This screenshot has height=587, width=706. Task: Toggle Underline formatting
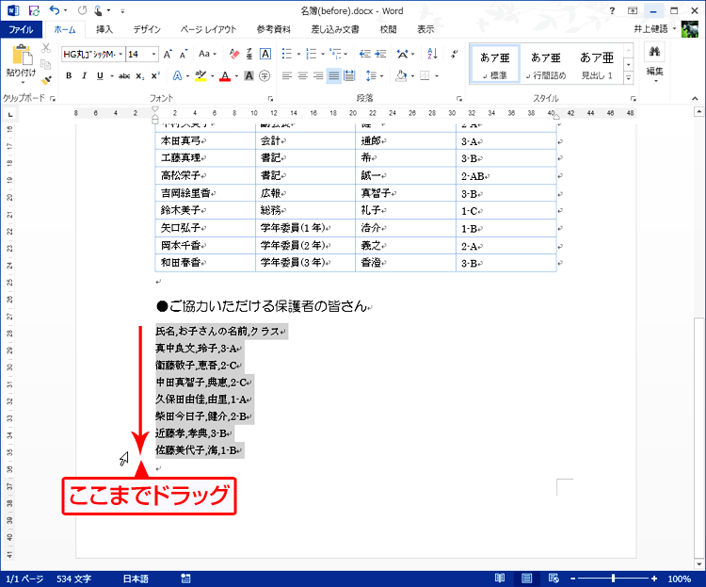coord(100,75)
